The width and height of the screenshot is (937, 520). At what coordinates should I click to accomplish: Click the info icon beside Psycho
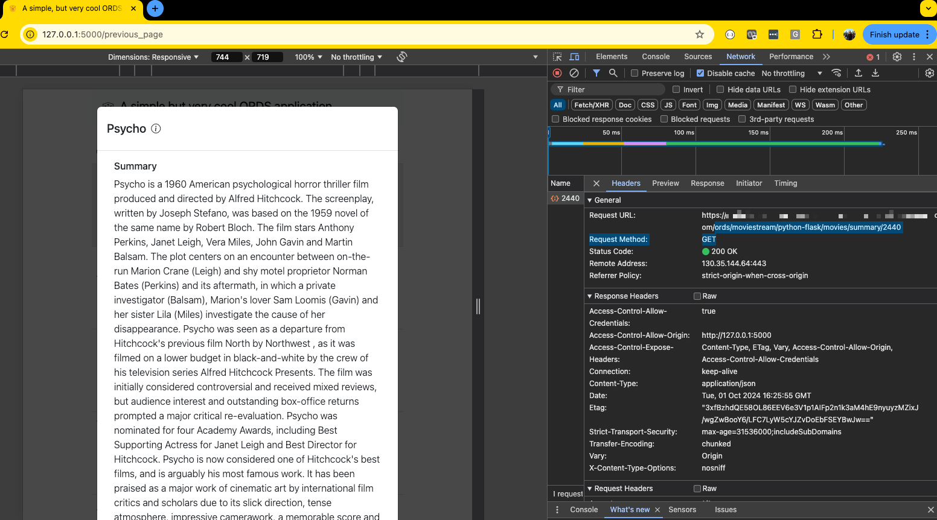click(x=156, y=128)
